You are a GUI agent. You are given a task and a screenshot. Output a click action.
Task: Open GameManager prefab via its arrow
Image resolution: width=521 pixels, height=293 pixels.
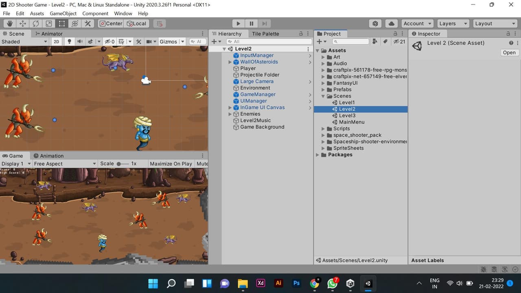310,94
